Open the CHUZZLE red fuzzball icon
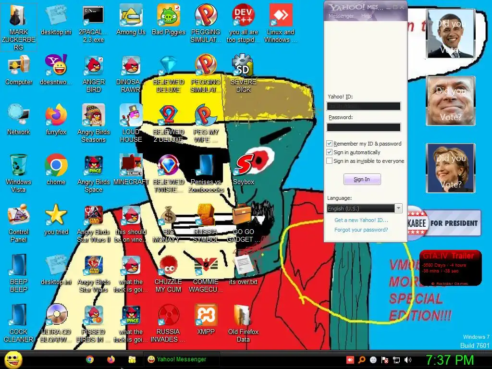 coord(169,273)
